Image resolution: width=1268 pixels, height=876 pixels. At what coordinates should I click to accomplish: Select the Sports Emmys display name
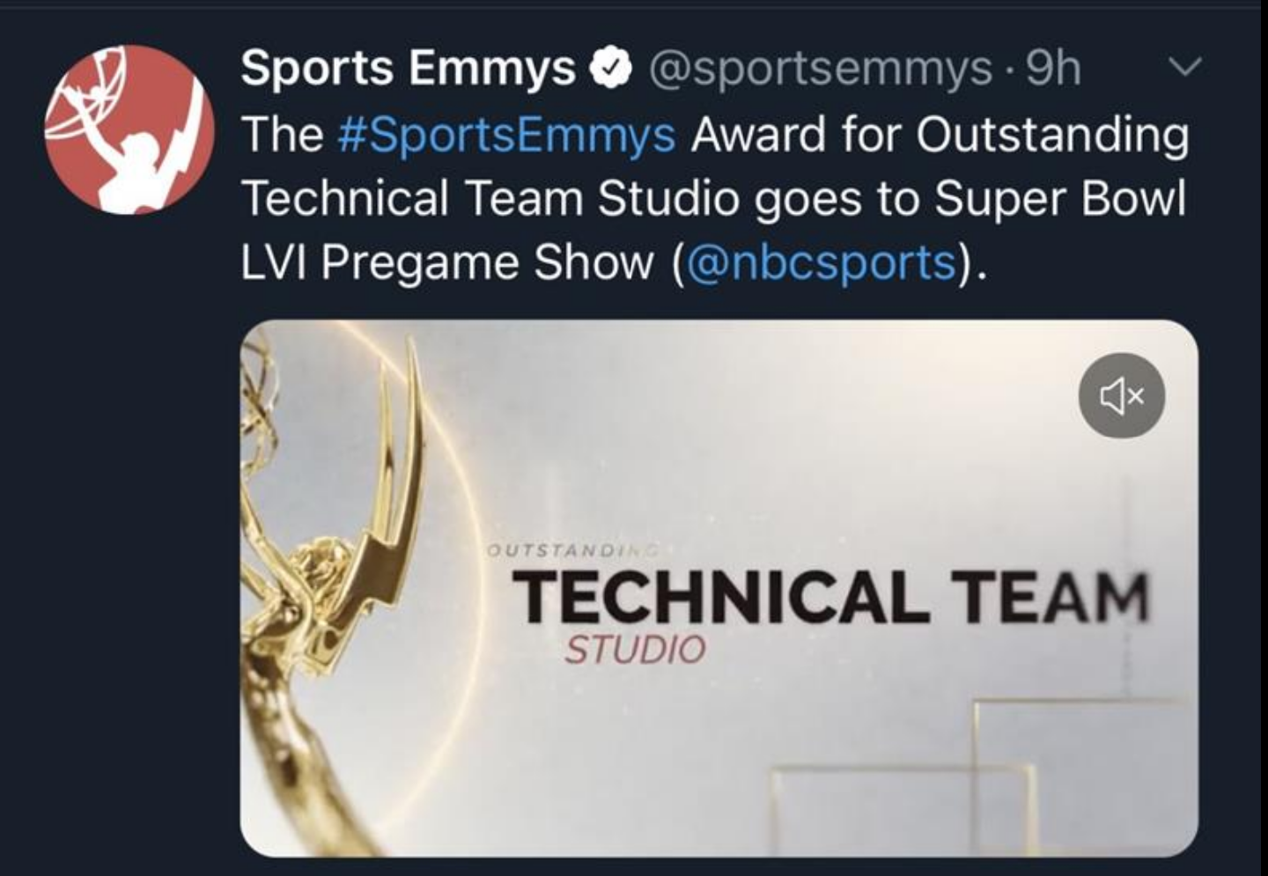408,68
